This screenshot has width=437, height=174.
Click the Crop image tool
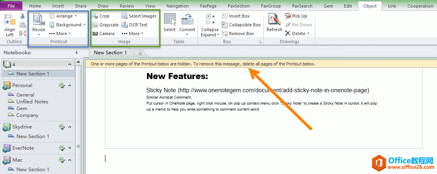point(101,16)
